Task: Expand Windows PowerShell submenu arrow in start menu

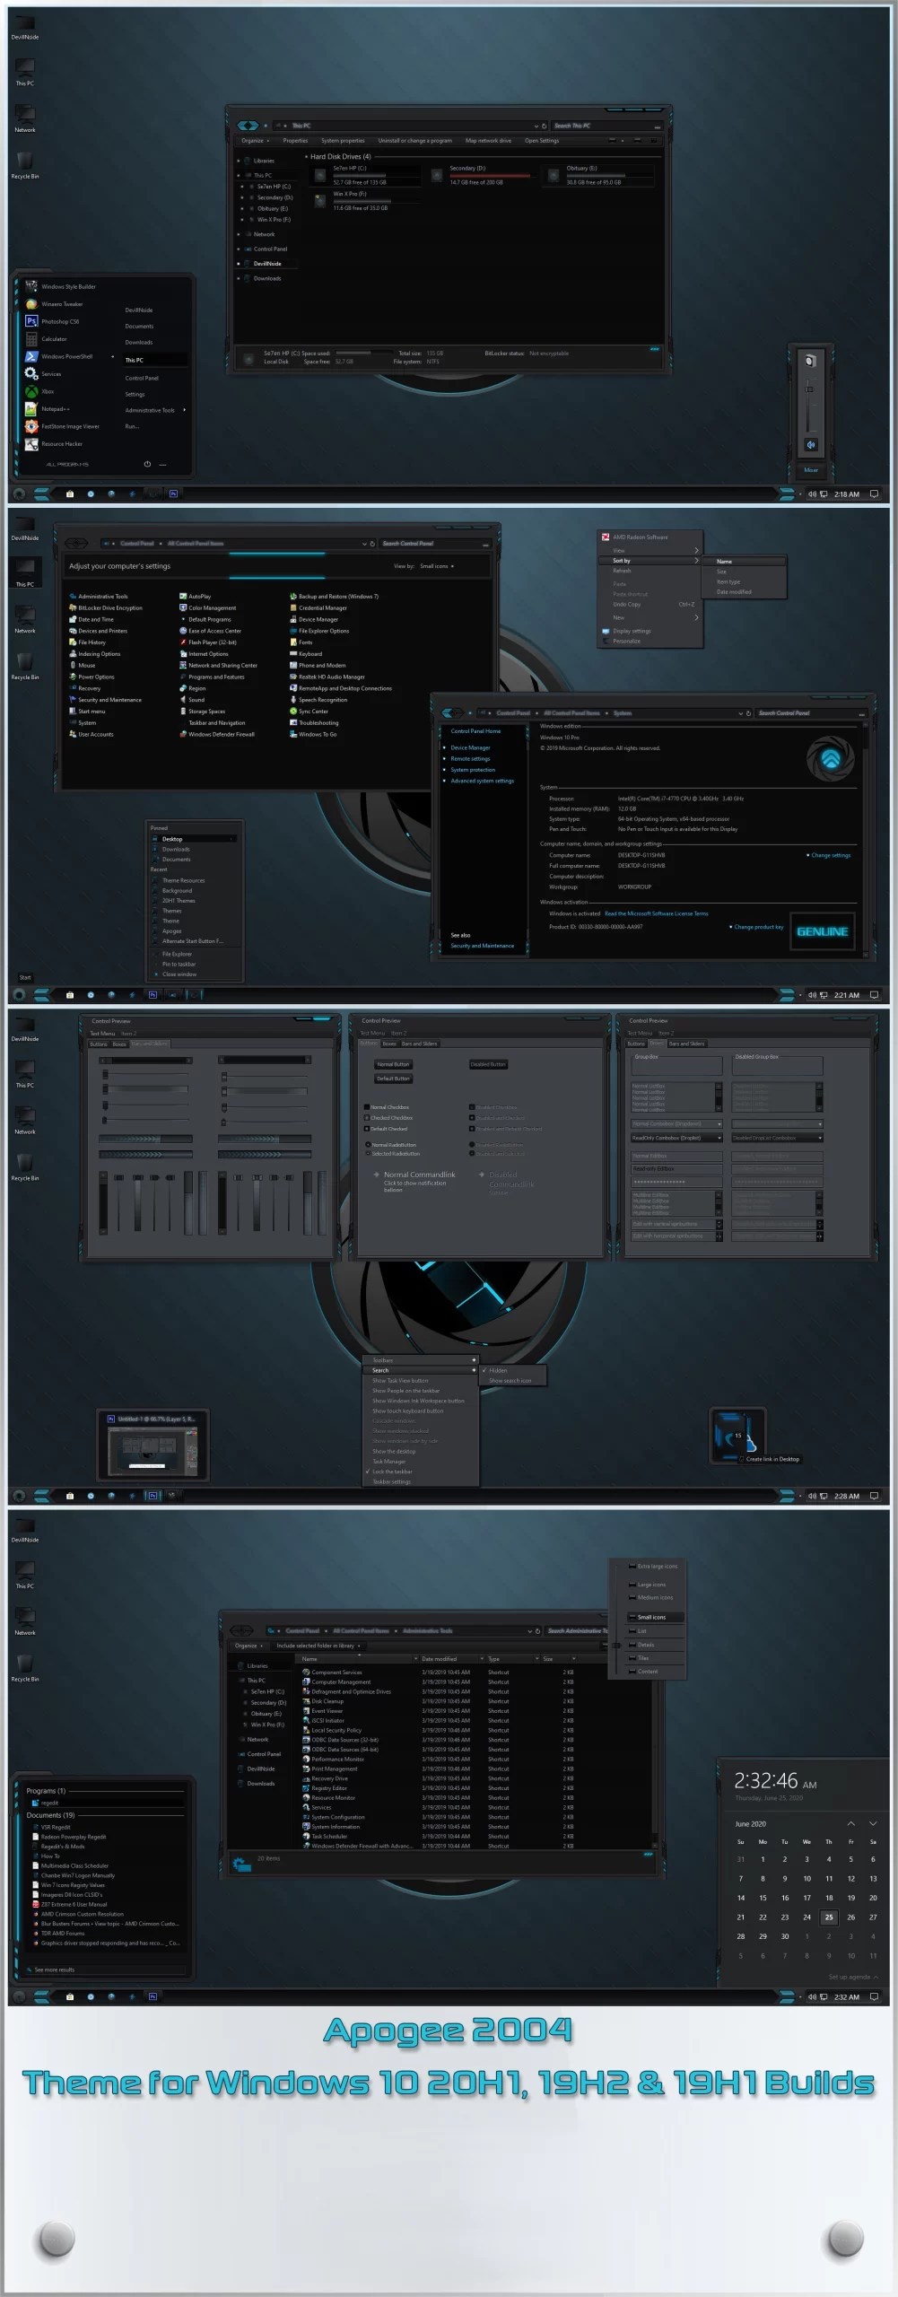Action: (x=113, y=356)
